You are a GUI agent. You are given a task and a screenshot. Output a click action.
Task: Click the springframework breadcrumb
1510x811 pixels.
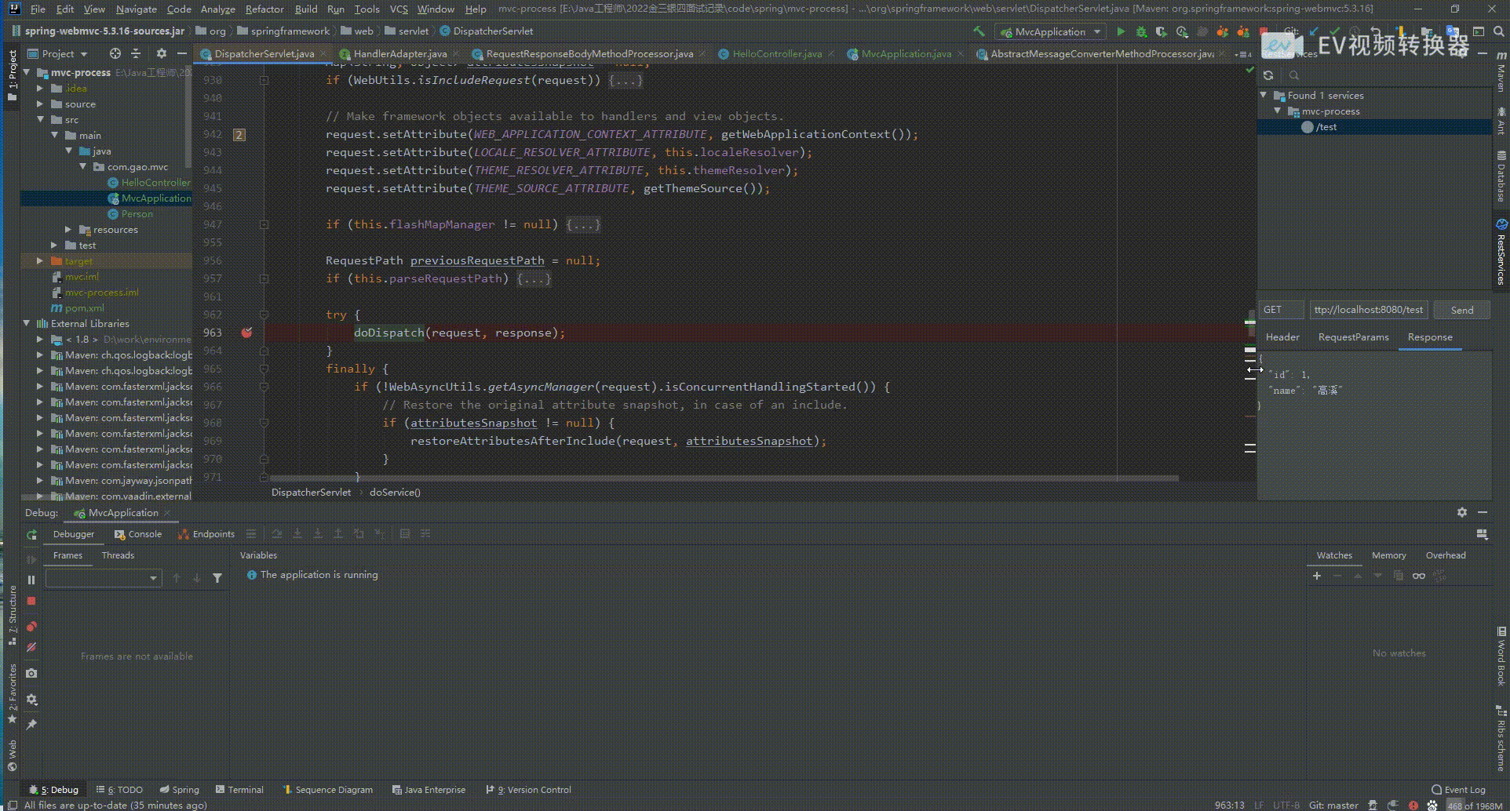point(290,31)
